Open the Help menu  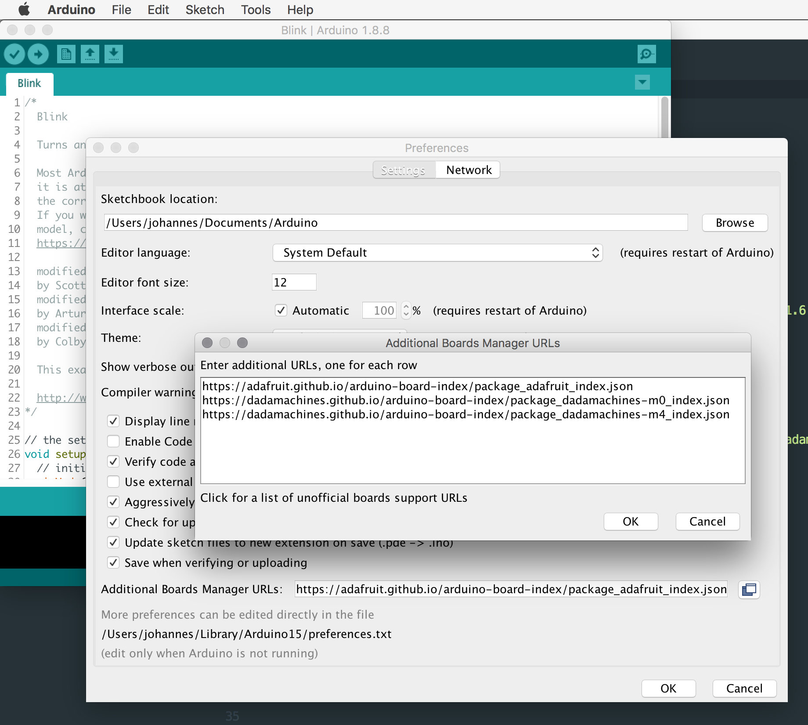point(300,10)
